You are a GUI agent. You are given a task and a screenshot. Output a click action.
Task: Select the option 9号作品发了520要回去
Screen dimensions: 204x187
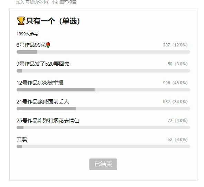tap(43, 64)
